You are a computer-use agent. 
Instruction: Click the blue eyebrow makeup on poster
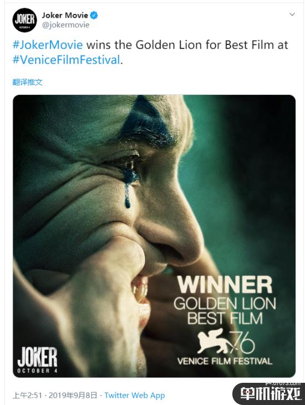pyautogui.click(x=147, y=121)
